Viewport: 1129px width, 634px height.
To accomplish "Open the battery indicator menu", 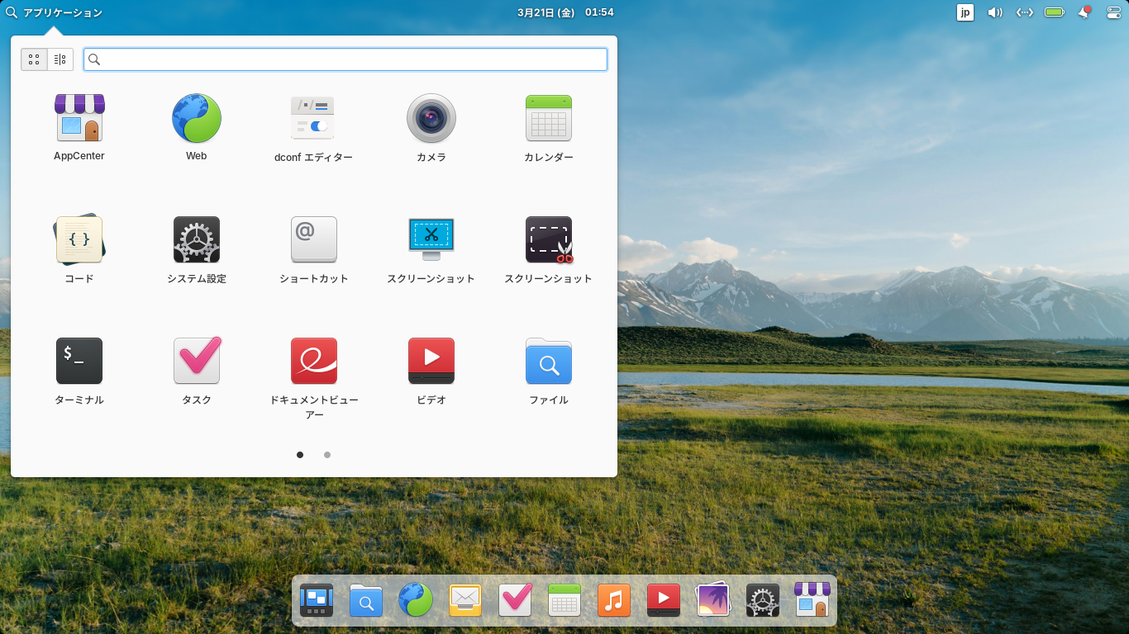I will (1054, 12).
